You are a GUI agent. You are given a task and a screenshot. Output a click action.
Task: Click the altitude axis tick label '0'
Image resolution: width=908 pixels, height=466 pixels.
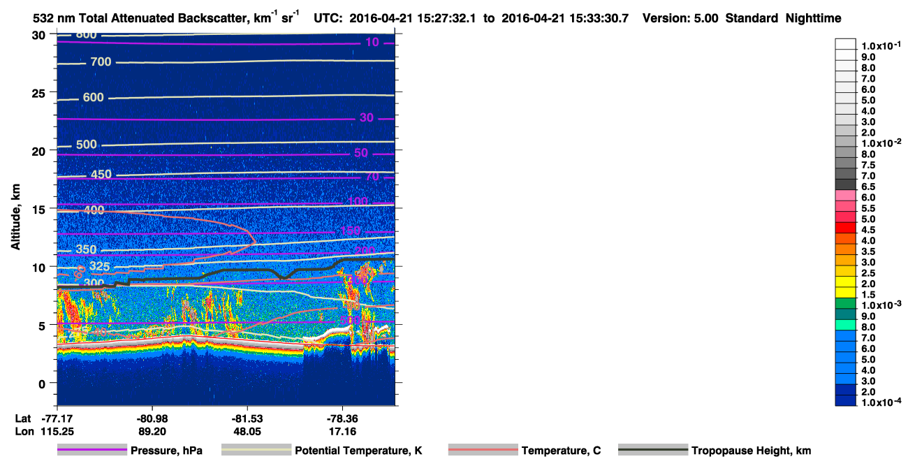click(x=43, y=384)
